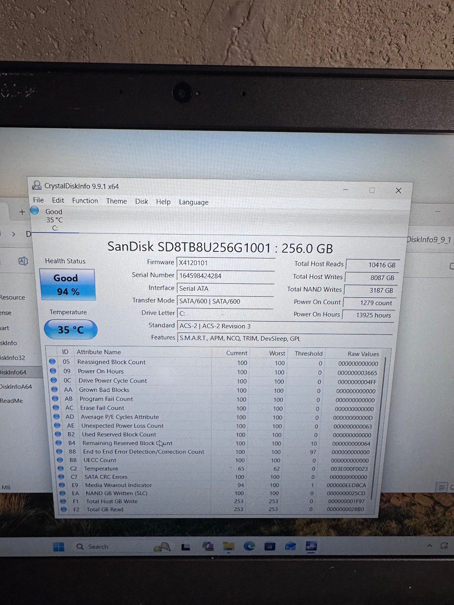Screen dimensions: 454x605
Task: Click the raw value 000000EED8CA
Action: pyautogui.click(x=346, y=485)
